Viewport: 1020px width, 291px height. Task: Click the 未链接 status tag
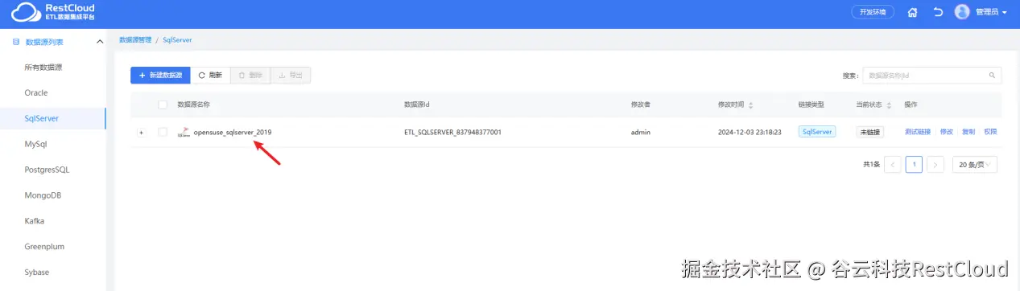tap(870, 132)
